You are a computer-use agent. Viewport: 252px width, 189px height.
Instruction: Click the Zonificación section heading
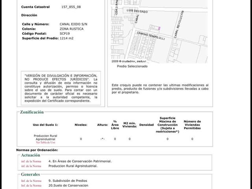coord(32,112)
